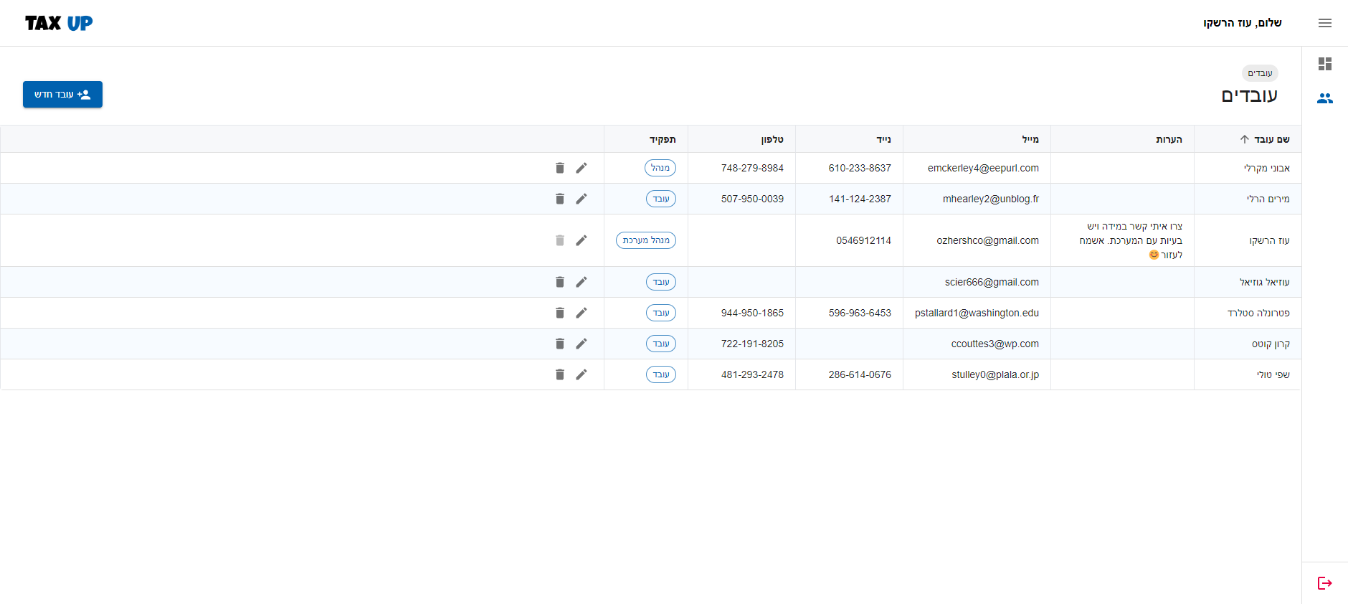Viewport: 1348px width, 604px height.
Task: Click the תפקיד column header
Action: [x=663, y=139]
